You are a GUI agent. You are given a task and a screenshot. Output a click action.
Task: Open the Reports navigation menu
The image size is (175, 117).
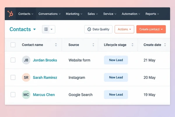point(152,14)
